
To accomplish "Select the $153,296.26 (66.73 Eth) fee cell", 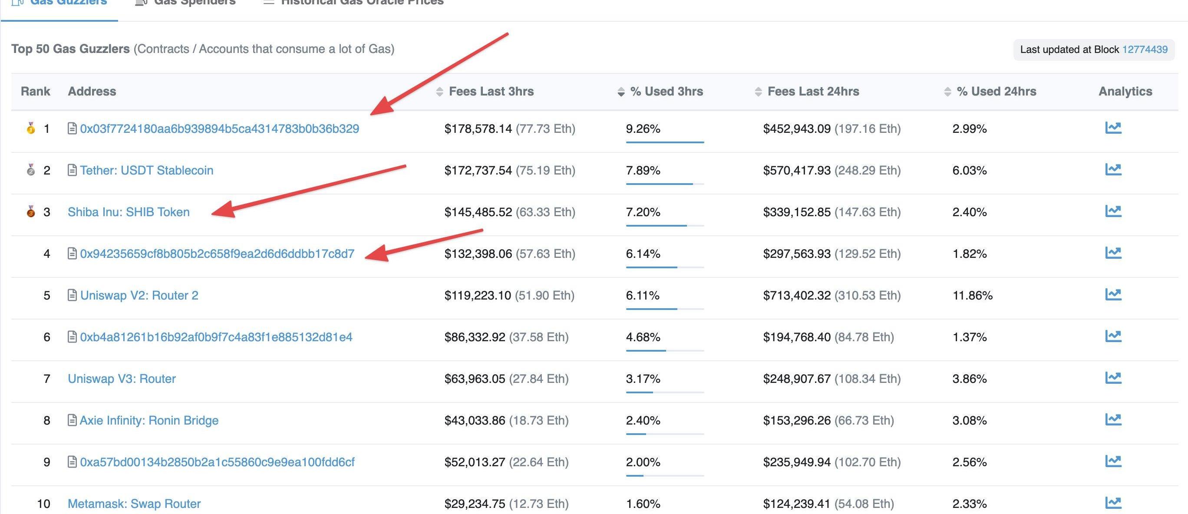I will 828,420.
